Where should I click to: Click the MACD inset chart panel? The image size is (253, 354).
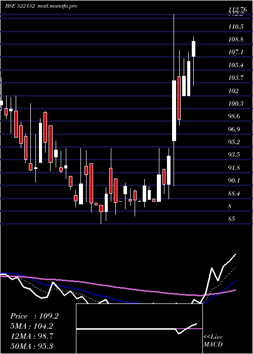pos(139,329)
